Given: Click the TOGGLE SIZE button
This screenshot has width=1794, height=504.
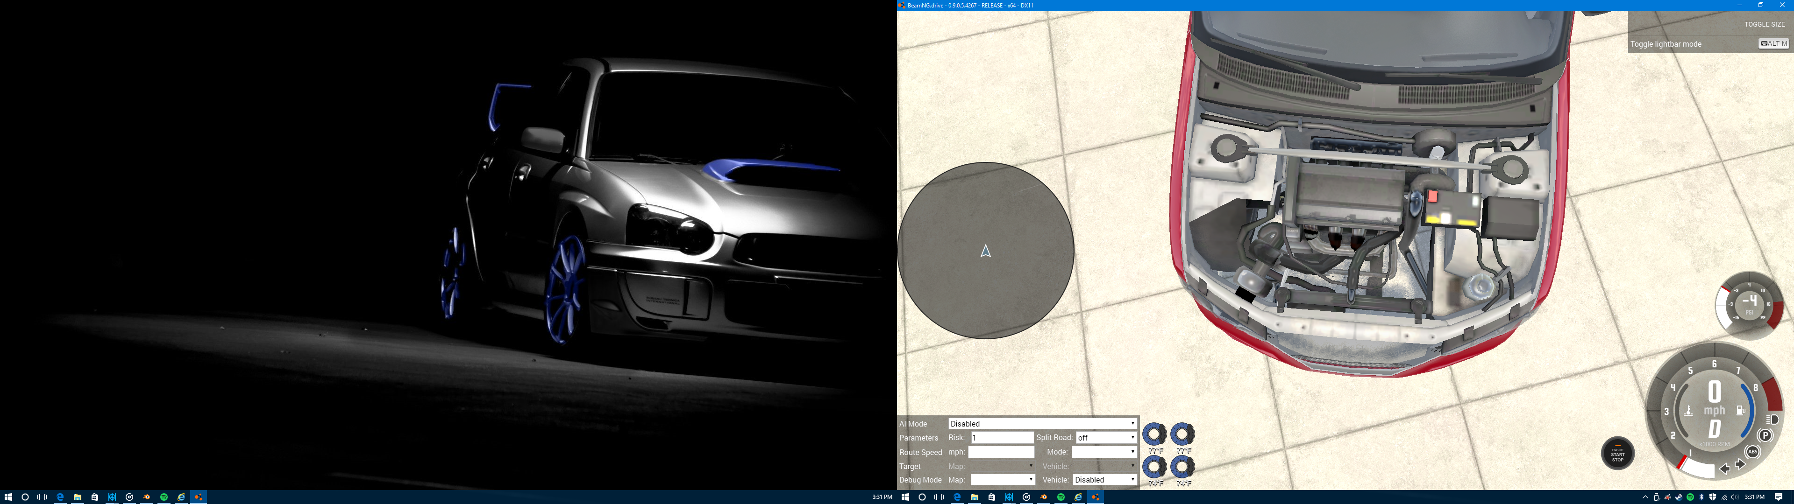Looking at the screenshot, I should click(1764, 24).
